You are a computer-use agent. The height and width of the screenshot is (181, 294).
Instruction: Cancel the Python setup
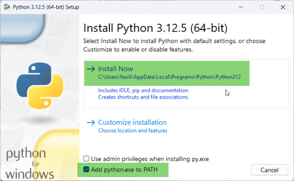click(269, 170)
